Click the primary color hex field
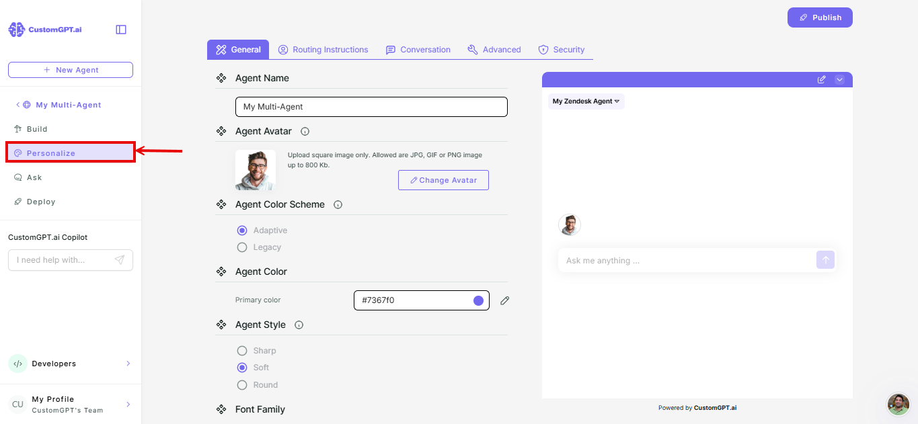Viewport: 918px width, 424px height. (x=422, y=300)
